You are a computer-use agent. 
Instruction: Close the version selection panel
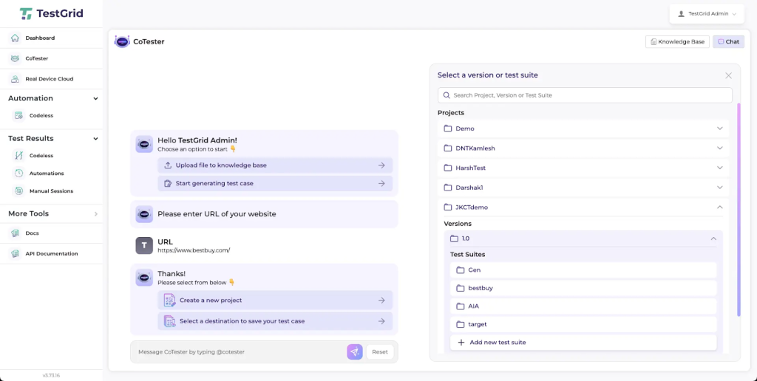point(728,76)
